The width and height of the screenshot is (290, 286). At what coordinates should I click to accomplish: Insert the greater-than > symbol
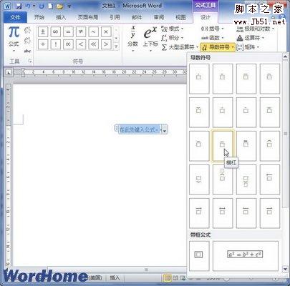106,44
